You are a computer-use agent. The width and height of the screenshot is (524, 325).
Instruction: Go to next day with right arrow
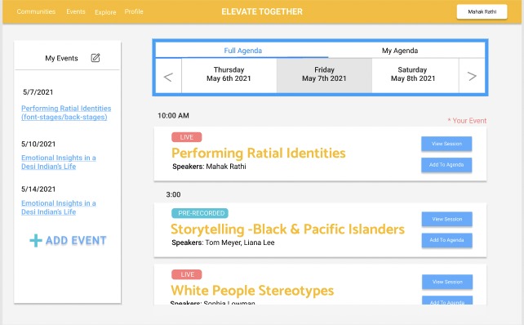(x=472, y=76)
